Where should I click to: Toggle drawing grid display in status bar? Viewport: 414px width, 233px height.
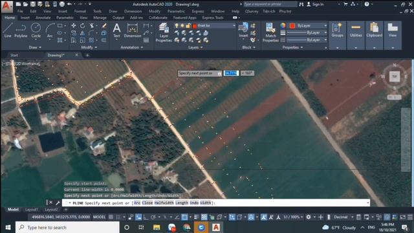click(x=111, y=217)
